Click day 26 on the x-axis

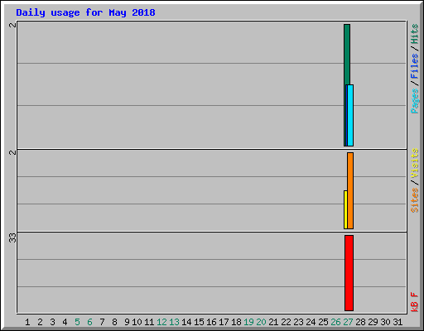(335, 322)
